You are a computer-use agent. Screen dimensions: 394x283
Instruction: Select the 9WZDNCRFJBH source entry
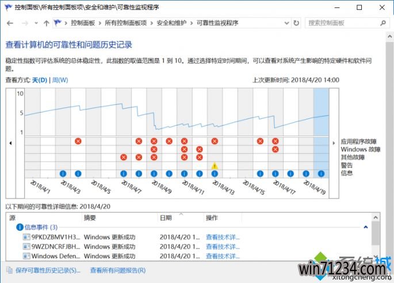56,246
